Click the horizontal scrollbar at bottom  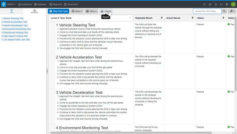131,133
